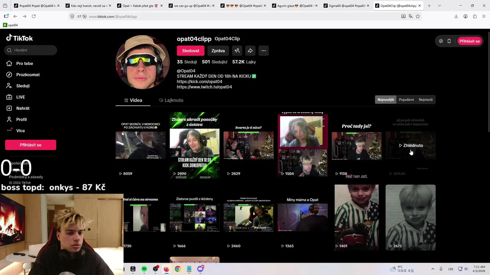Click the header compass-style icon
This screenshot has width=490, height=275.
click(441, 41)
